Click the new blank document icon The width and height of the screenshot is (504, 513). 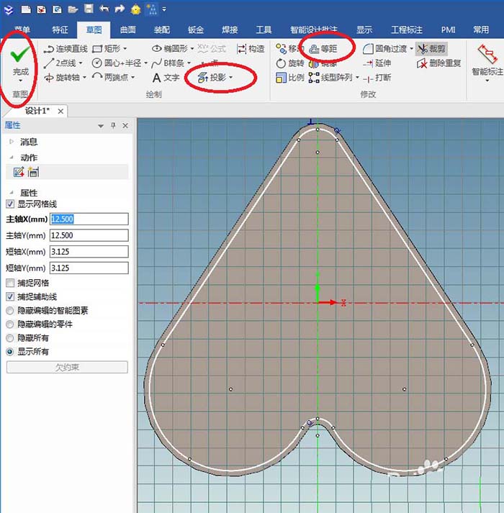tap(26, 9)
